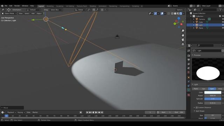
Task: Click light Color swatch
Action: (x=213, y=92)
